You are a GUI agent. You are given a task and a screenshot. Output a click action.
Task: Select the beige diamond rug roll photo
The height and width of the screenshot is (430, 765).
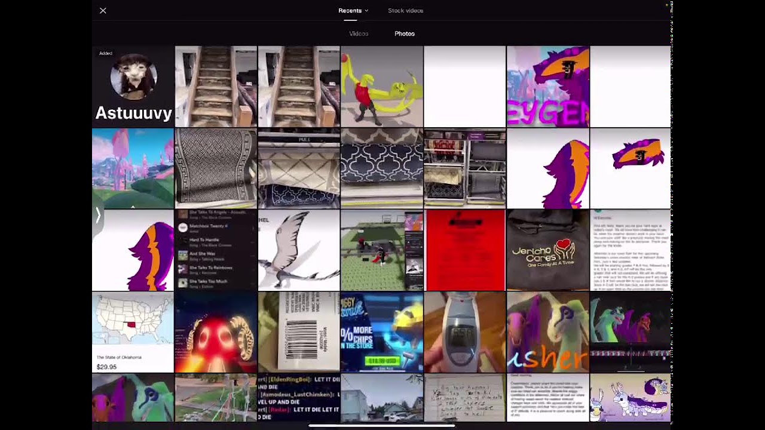click(299, 168)
